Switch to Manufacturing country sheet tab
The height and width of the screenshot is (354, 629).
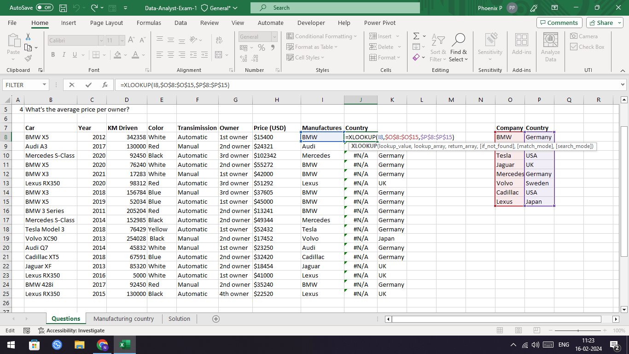[x=123, y=319]
